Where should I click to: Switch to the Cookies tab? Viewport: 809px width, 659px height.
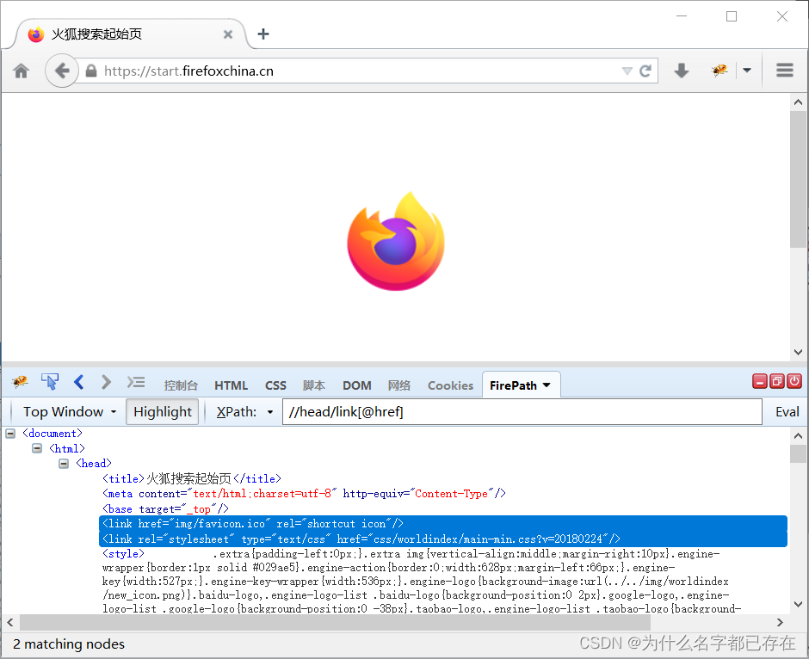point(450,385)
